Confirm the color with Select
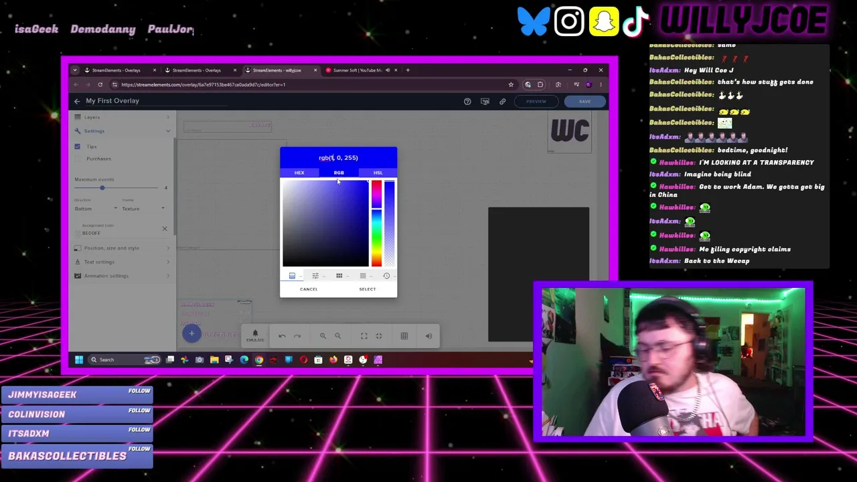Screen dimensions: 857x482 coord(367,289)
